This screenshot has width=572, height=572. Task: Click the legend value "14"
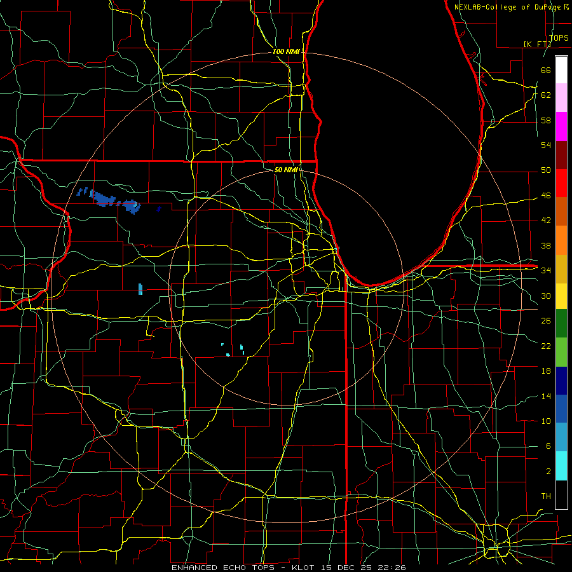pyautogui.click(x=546, y=396)
